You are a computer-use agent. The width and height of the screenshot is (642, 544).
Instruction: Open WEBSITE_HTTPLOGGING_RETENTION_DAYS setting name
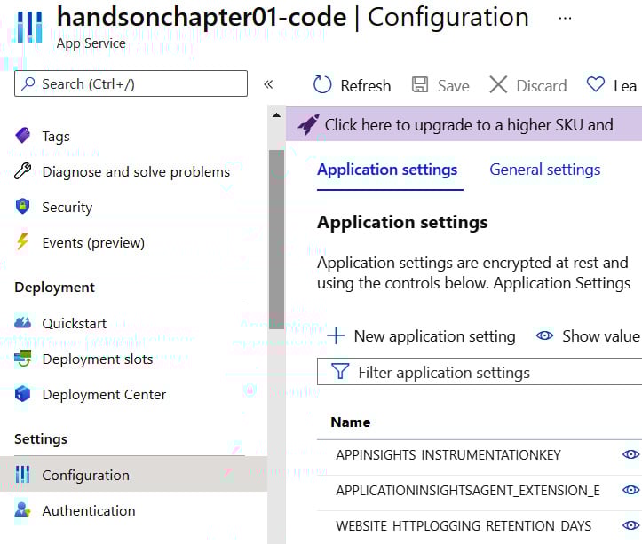pyautogui.click(x=464, y=526)
